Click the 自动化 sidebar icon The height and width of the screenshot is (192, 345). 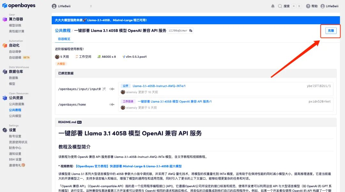coord(5,45)
